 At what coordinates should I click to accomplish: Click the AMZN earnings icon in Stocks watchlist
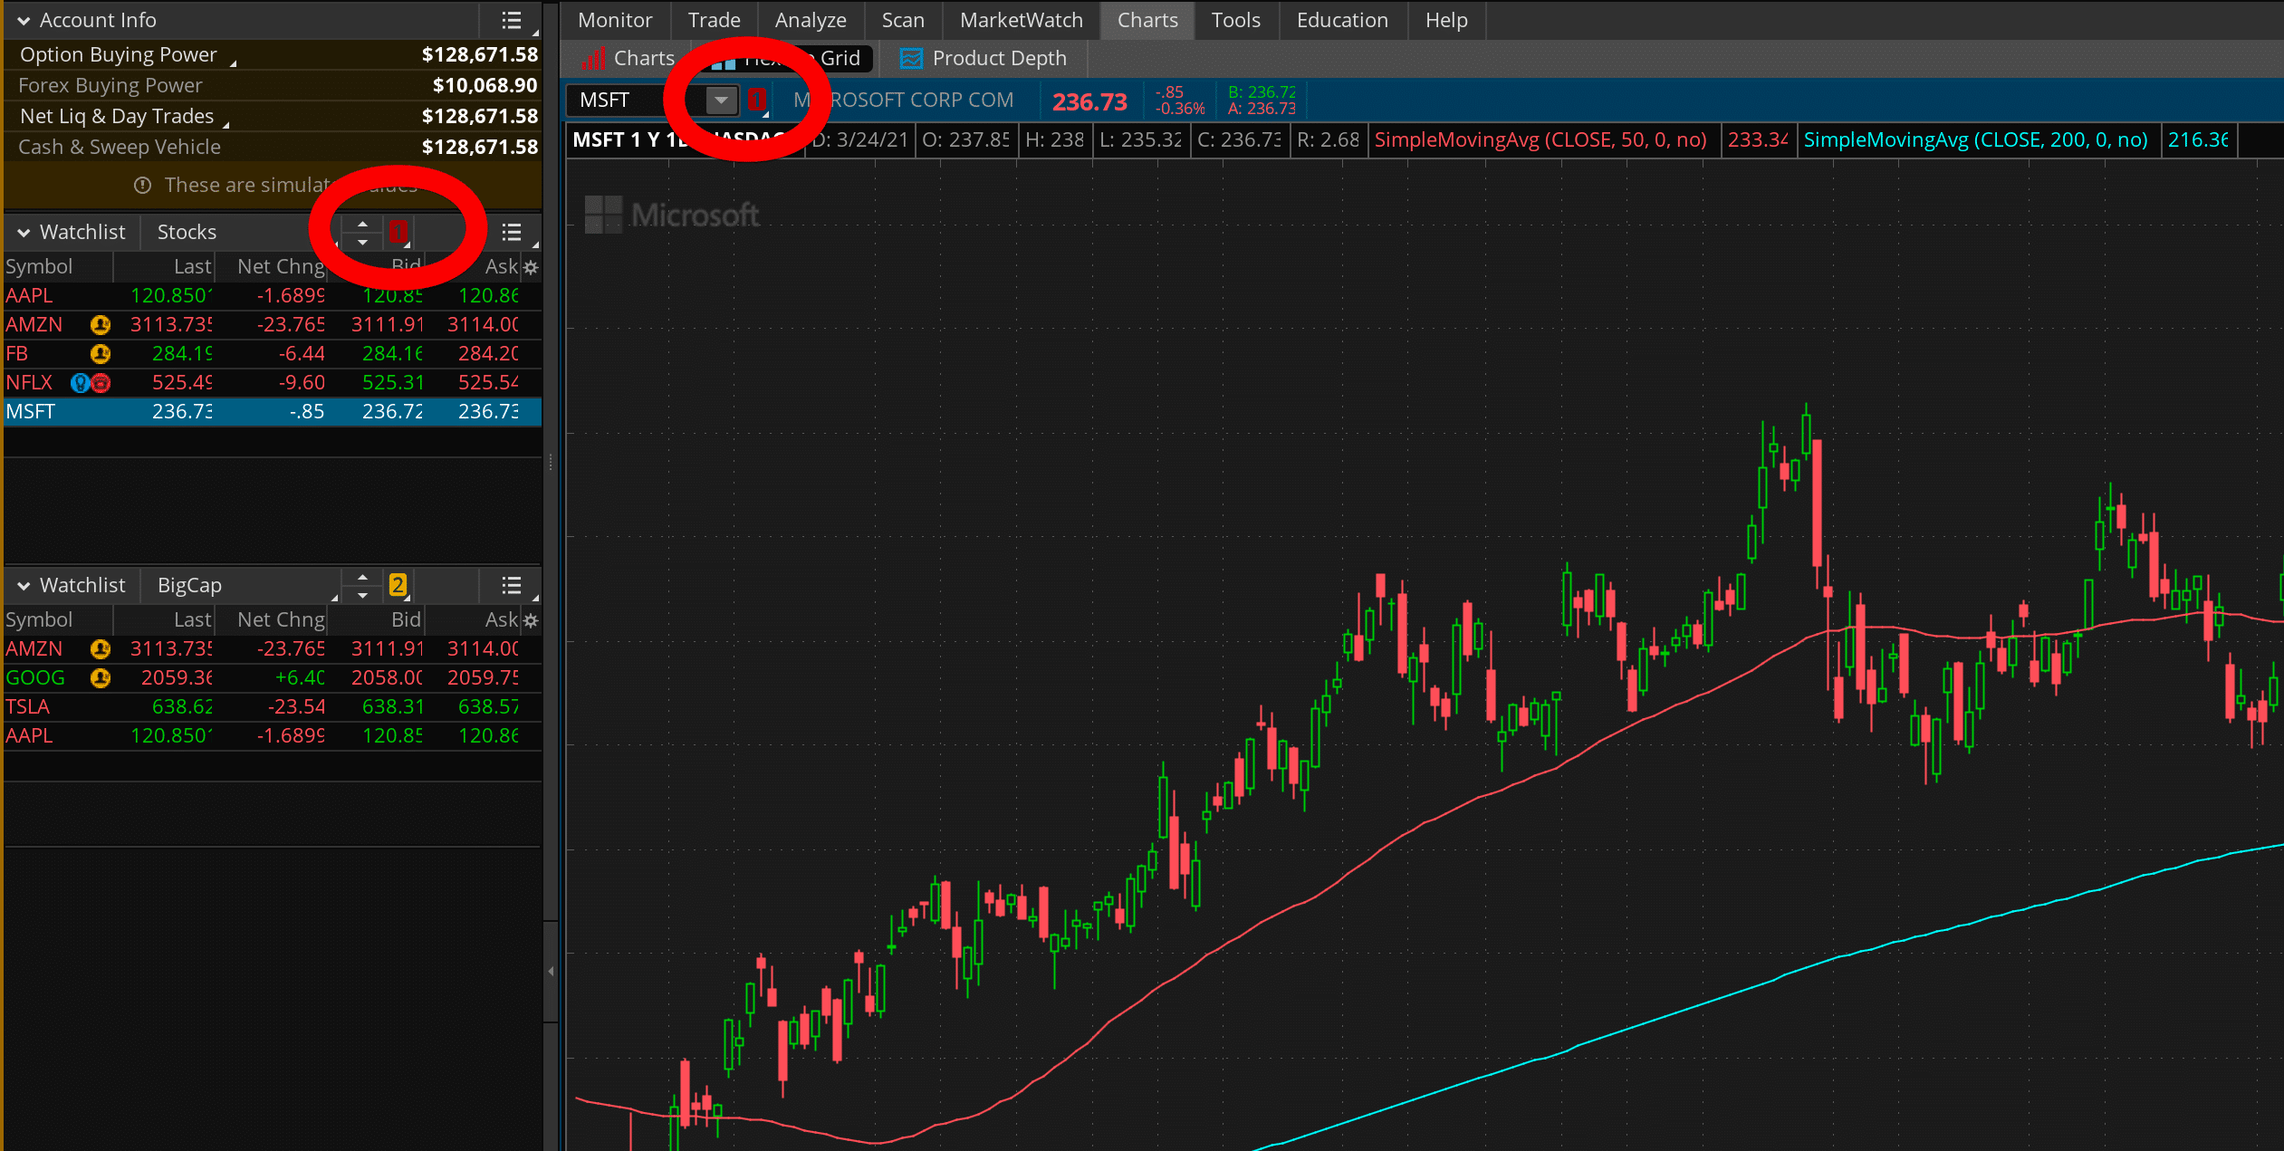[101, 324]
